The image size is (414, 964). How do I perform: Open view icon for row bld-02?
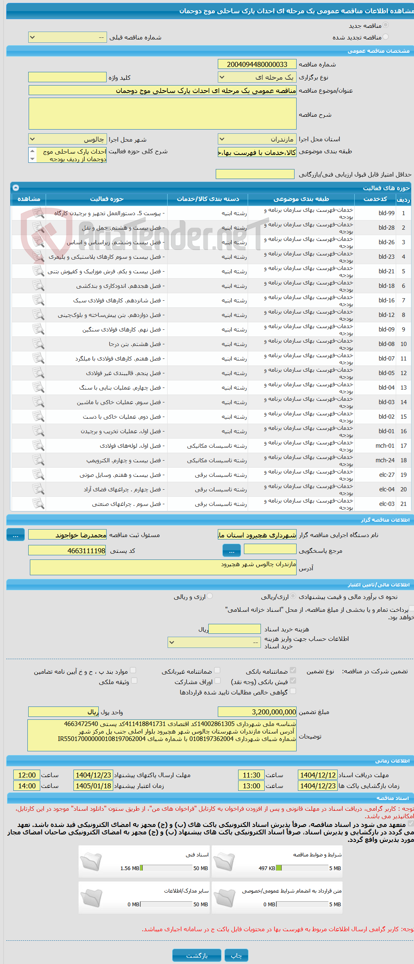(x=38, y=417)
